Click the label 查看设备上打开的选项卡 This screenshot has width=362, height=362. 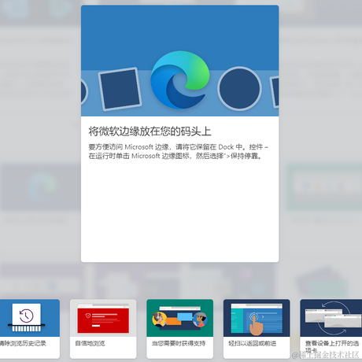(x=332, y=346)
